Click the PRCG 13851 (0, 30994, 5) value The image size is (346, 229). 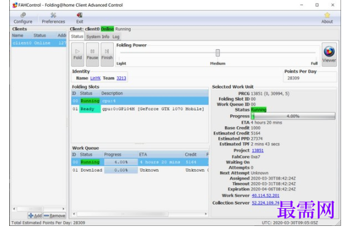click(270, 94)
